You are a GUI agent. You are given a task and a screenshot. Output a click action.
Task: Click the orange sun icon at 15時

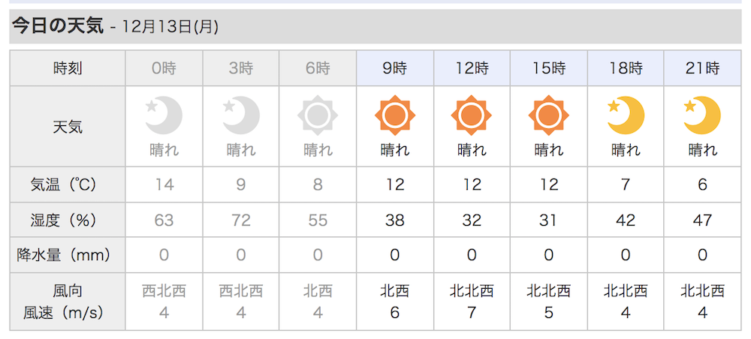coord(548,115)
